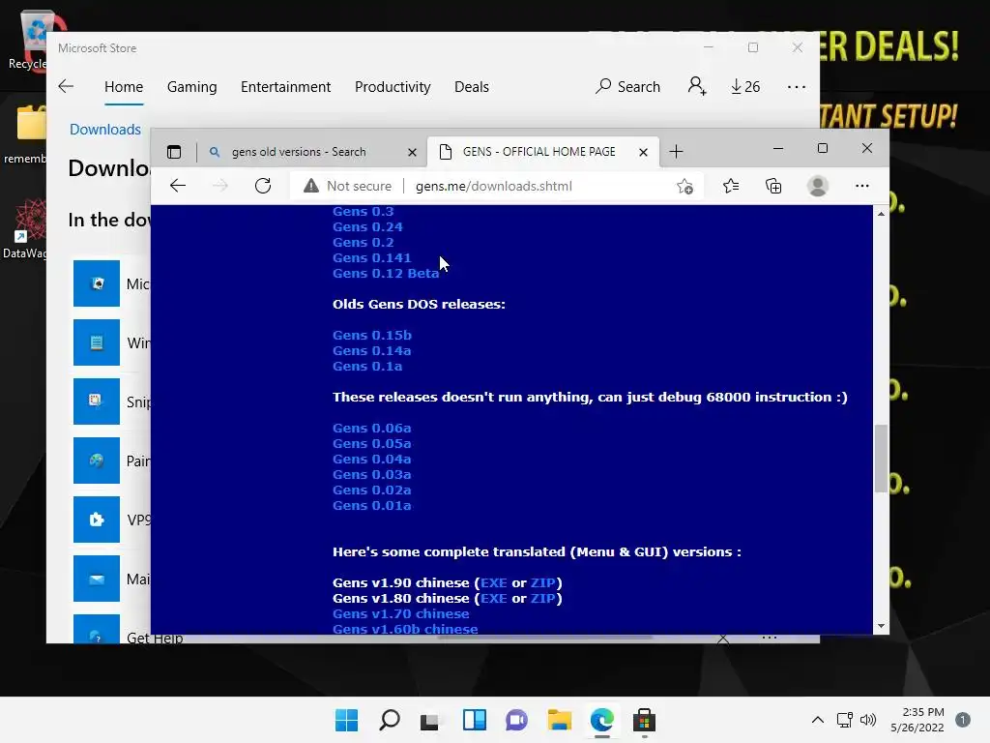The height and width of the screenshot is (743, 990).
Task: Reload the gens.me page
Action: [x=263, y=186]
